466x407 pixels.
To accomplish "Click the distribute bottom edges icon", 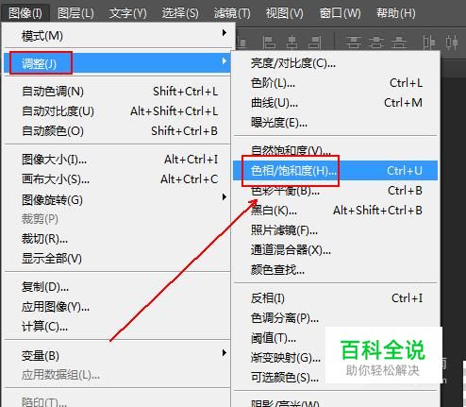I will coord(399,42).
